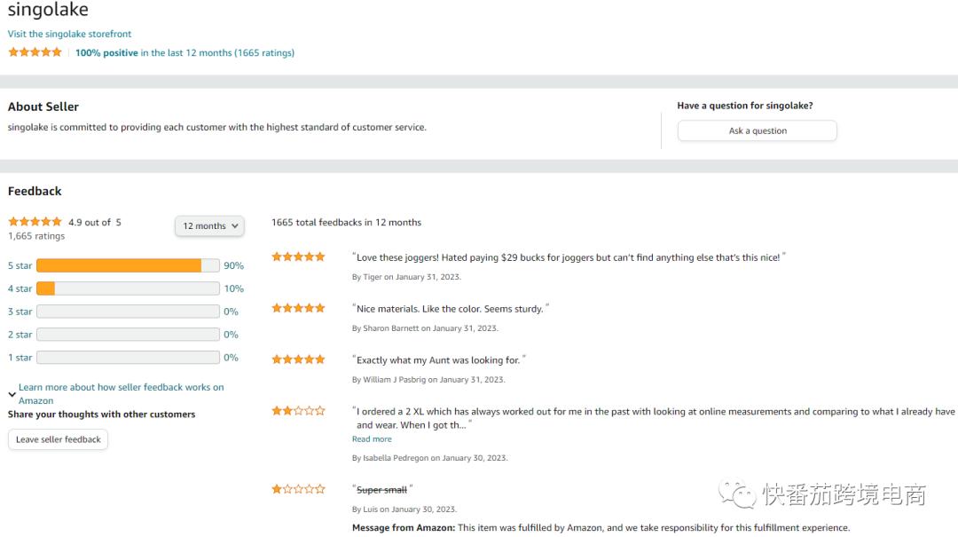Screen dimensions: 958x537
Task: Filter feedback by the 3 star label
Action: (x=20, y=312)
